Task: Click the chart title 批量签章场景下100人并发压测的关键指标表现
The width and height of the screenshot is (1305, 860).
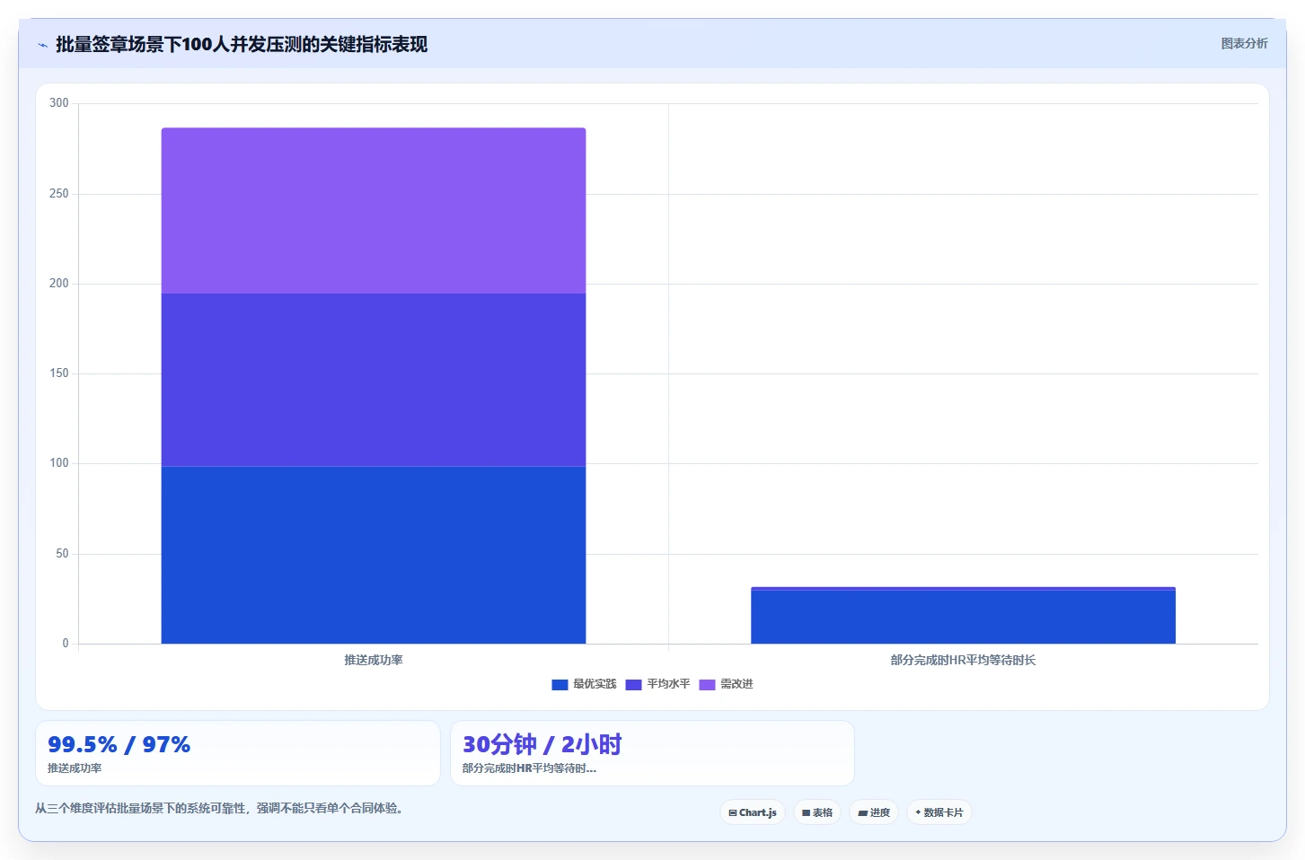Action: 242,44
